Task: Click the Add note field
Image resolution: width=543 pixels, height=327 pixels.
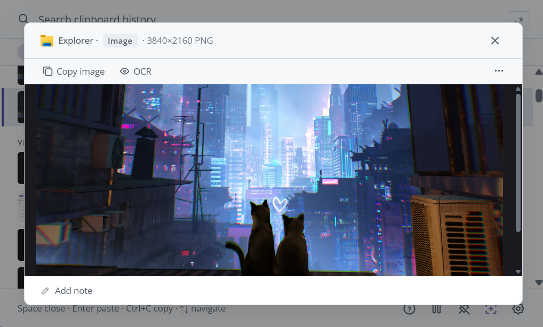Action: pos(74,291)
